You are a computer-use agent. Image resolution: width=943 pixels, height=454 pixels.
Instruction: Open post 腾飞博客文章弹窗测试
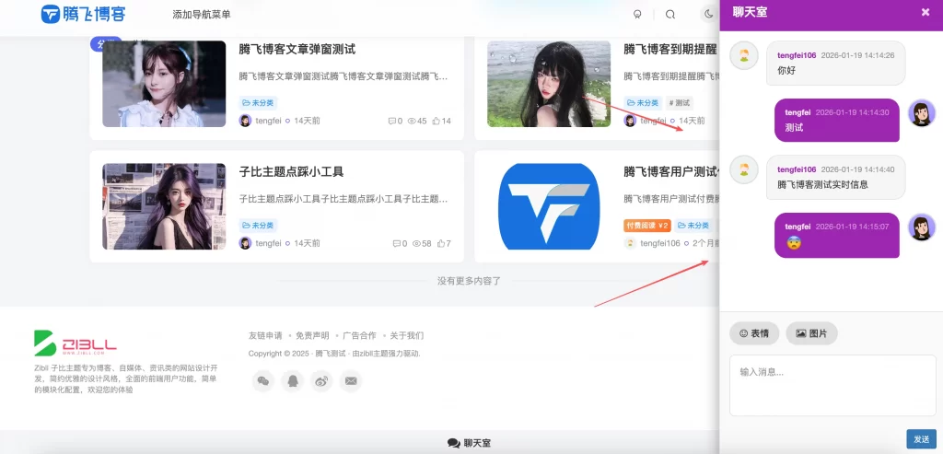pyautogui.click(x=297, y=50)
